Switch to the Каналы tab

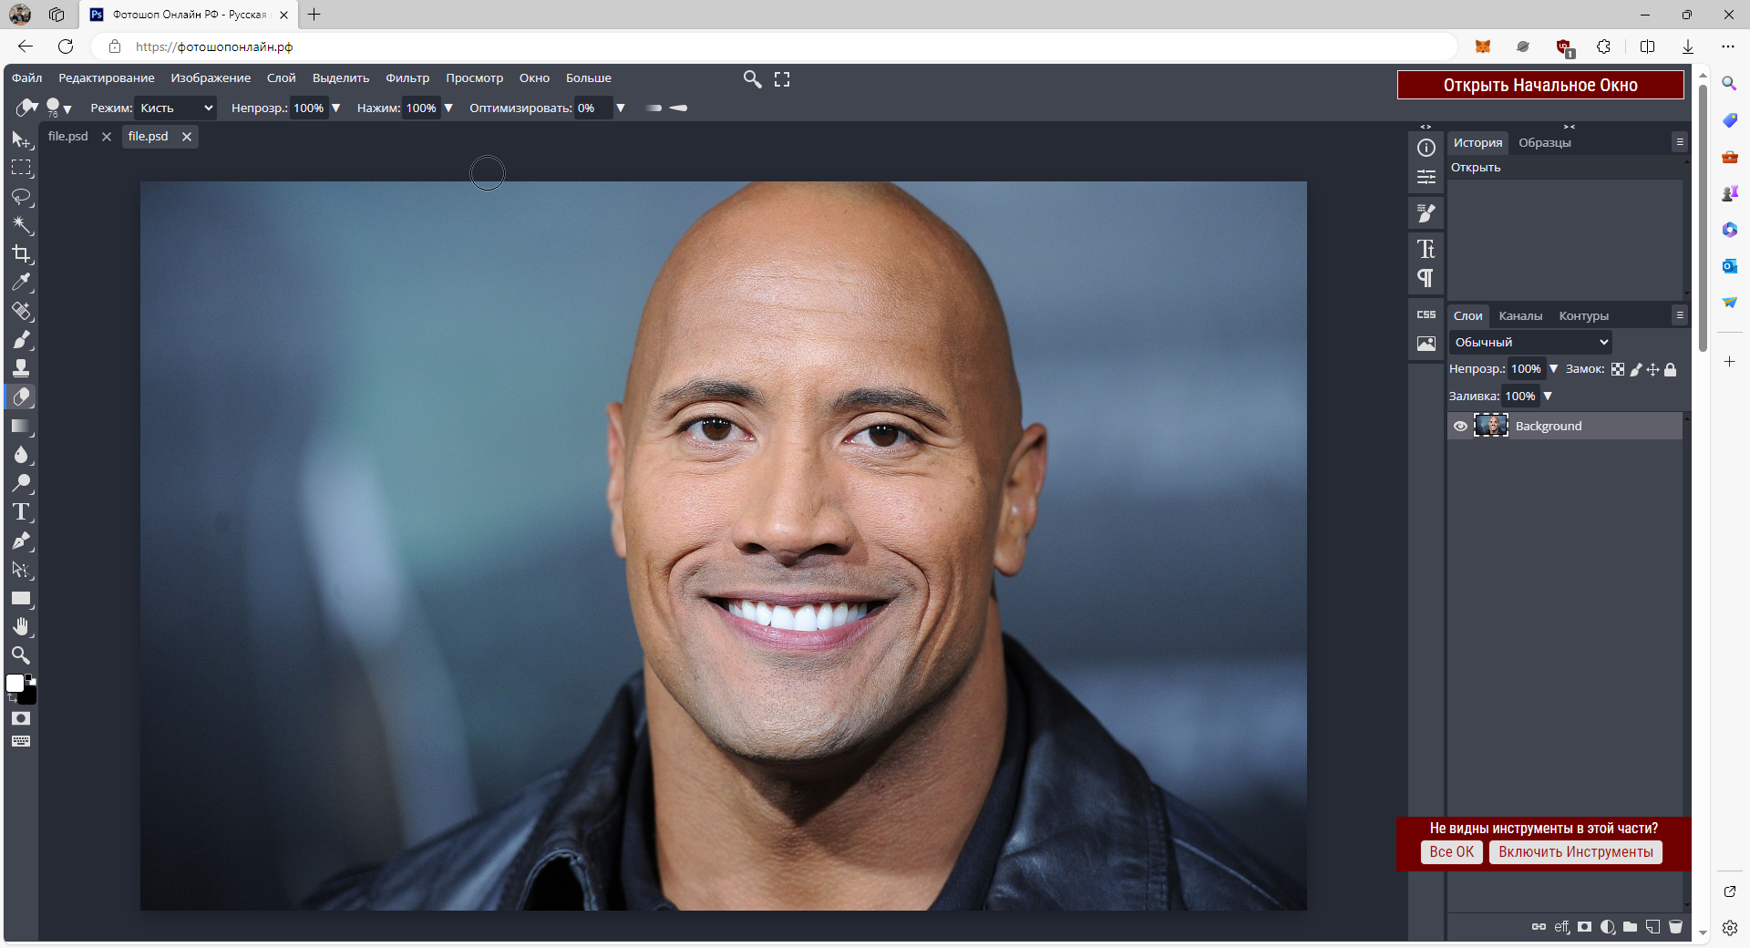(1519, 315)
